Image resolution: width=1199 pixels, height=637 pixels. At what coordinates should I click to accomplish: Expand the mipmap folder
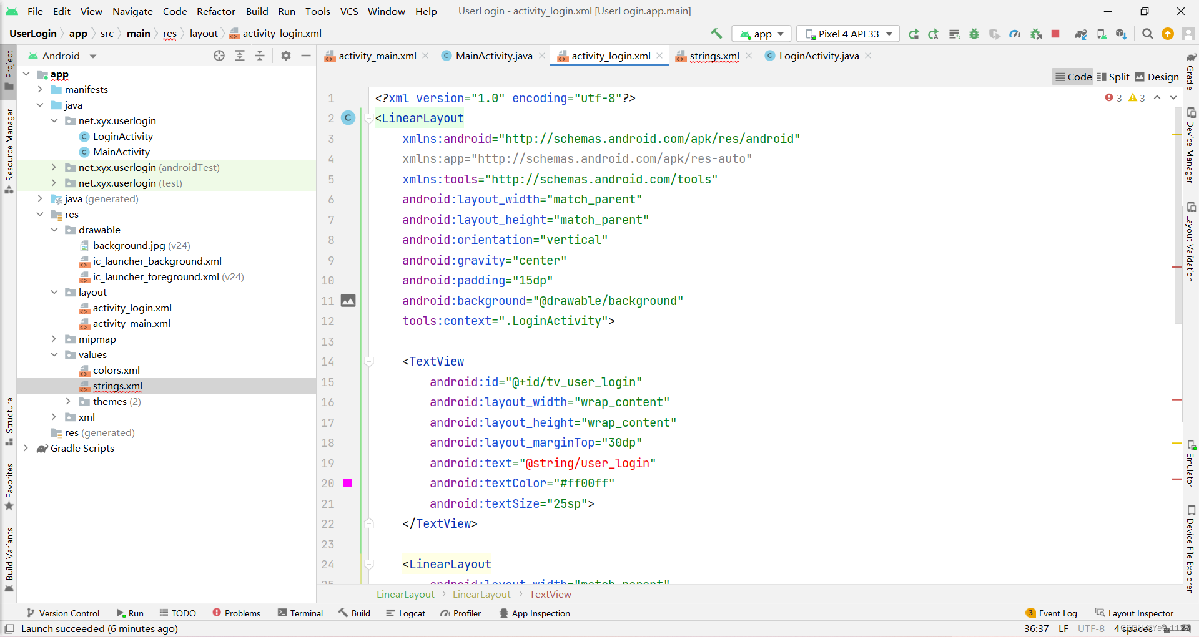pos(54,339)
